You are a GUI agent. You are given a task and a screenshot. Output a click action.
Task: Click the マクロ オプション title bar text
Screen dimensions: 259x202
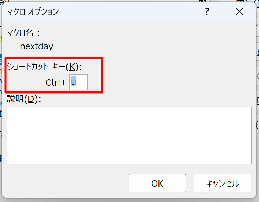(x=33, y=12)
